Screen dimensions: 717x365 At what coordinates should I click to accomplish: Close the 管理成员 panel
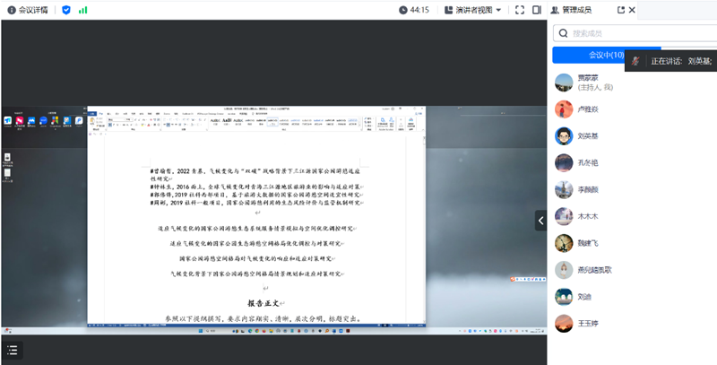click(x=633, y=10)
